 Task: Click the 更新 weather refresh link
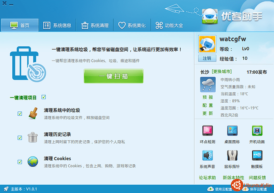[x=208, y=113]
